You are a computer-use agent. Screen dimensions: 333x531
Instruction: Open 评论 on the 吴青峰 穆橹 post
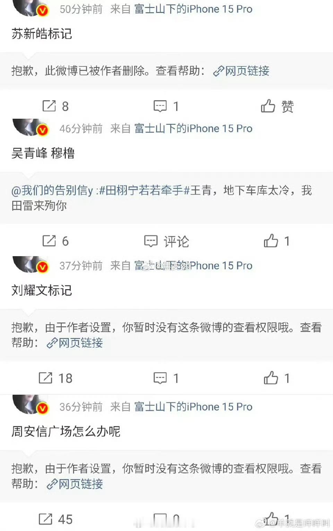[x=166, y=241]
